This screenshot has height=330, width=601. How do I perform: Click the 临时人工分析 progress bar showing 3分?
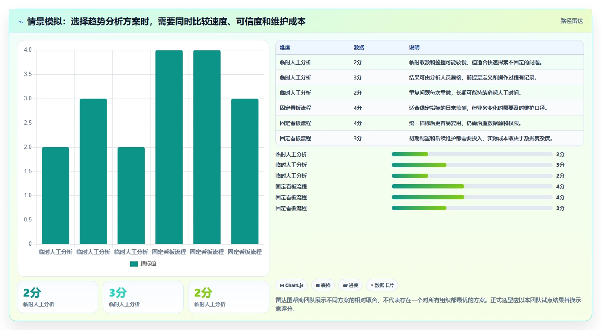(472, 165)
